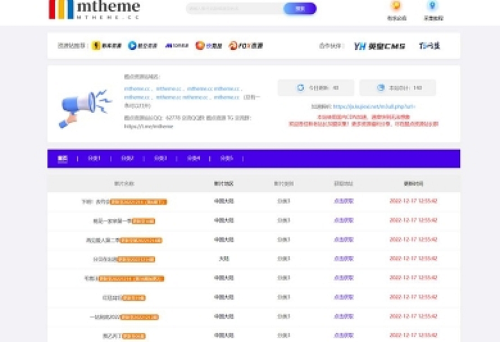Switch to the second category tab in navbar
Viewport: 500px width, 342px height.
click(x=127, y=159)
